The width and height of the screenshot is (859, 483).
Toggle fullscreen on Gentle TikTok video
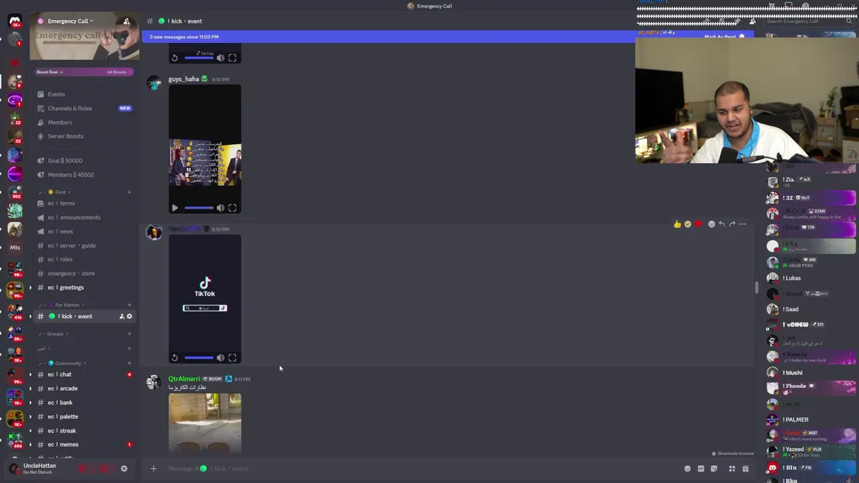click(232, 358)
